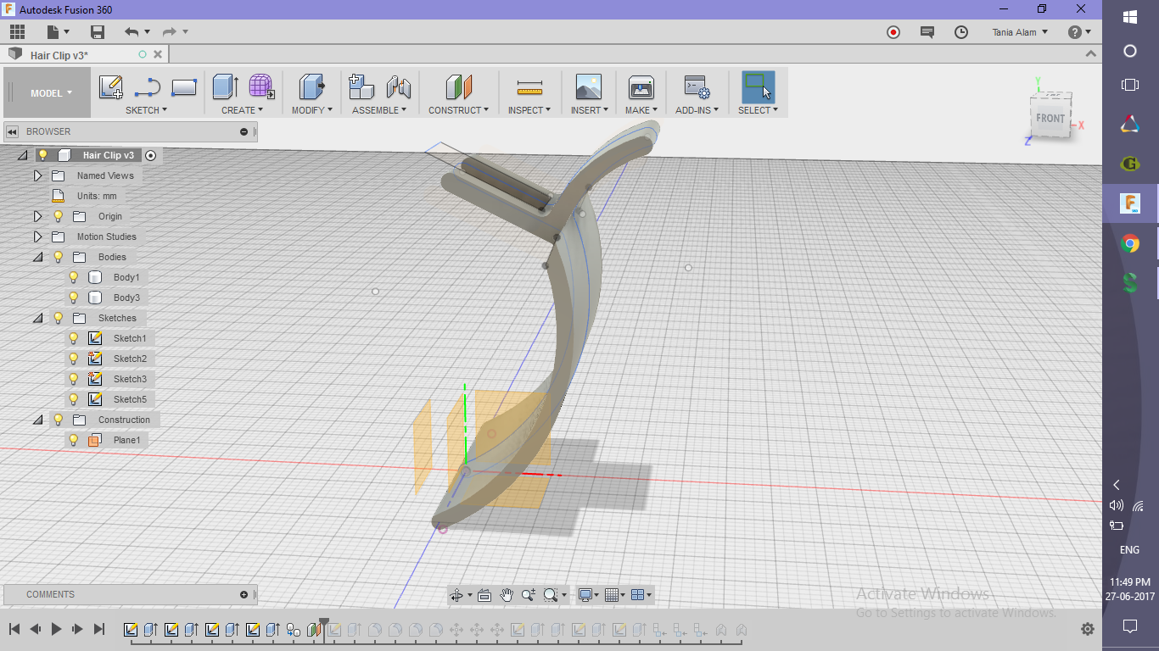
Task: Open the Tania Alam account menu
Action: (1020, 32)
